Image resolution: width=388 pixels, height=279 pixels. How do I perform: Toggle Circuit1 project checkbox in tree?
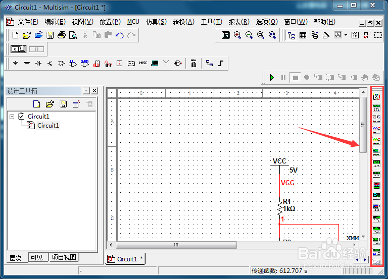(22, 116)
